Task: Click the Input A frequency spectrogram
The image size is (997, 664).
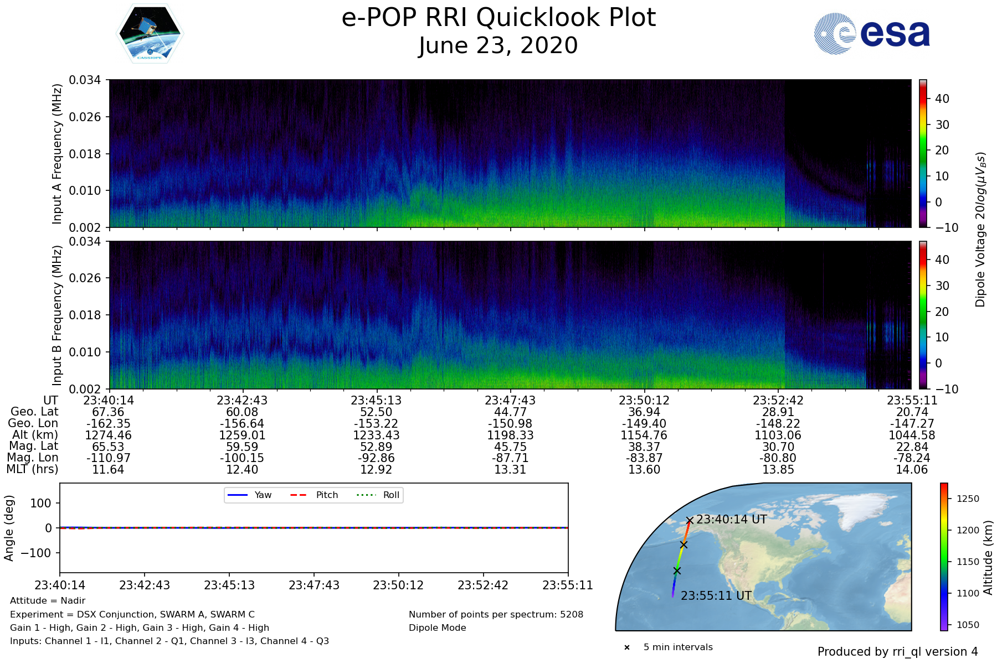Action: click(510, 153)
